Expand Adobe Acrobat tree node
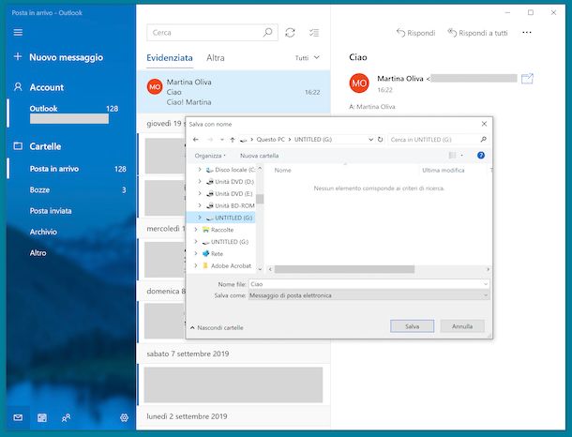This screenshot has height=437, width=572. (x=196, y=265)
